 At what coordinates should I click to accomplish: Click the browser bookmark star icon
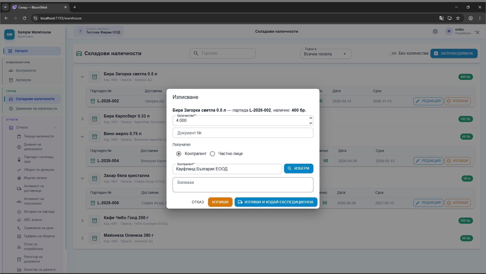[x=458, y=18]
